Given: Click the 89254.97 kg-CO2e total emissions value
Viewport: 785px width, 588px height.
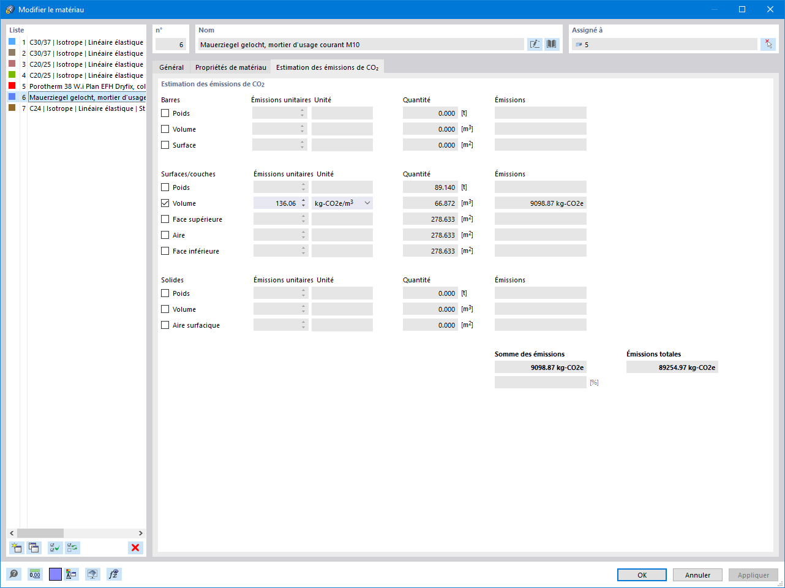Looking at the screenshot, I should (x=672, y=367).
